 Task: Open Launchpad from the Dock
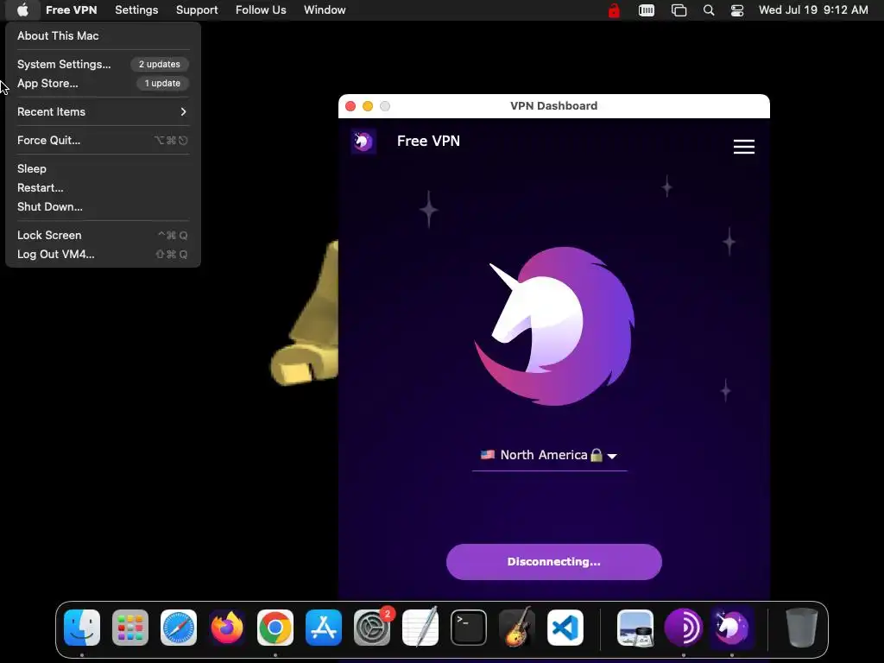click(130, 628)
